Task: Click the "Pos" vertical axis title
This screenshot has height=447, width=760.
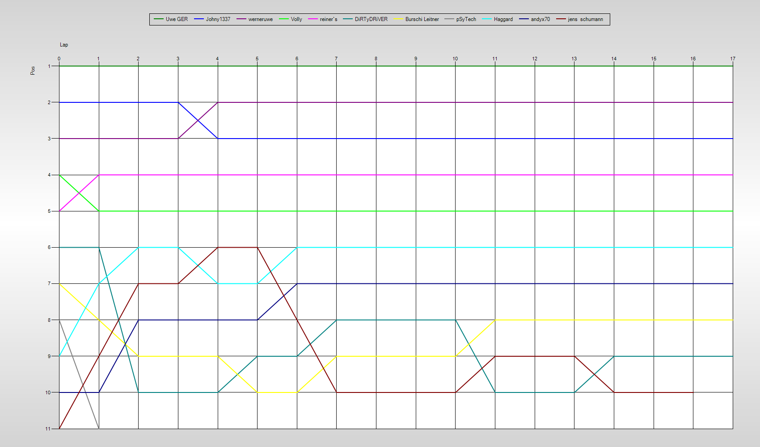Action: 33,71
